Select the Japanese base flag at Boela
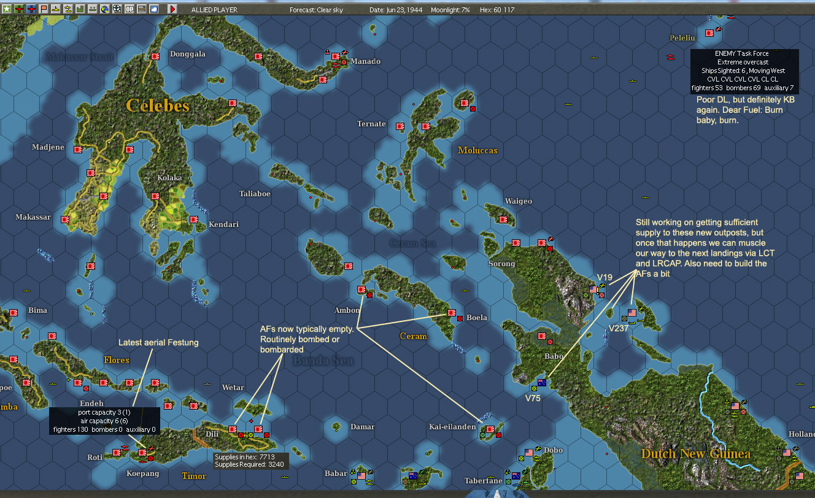815x498 pixels. [452, 313]
